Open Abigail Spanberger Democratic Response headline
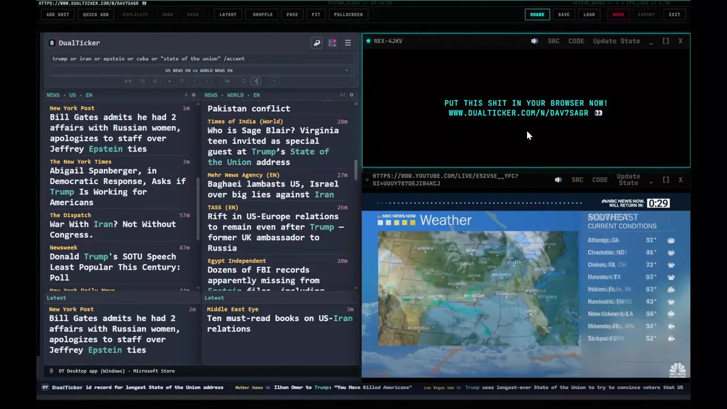 coord(118,186)
